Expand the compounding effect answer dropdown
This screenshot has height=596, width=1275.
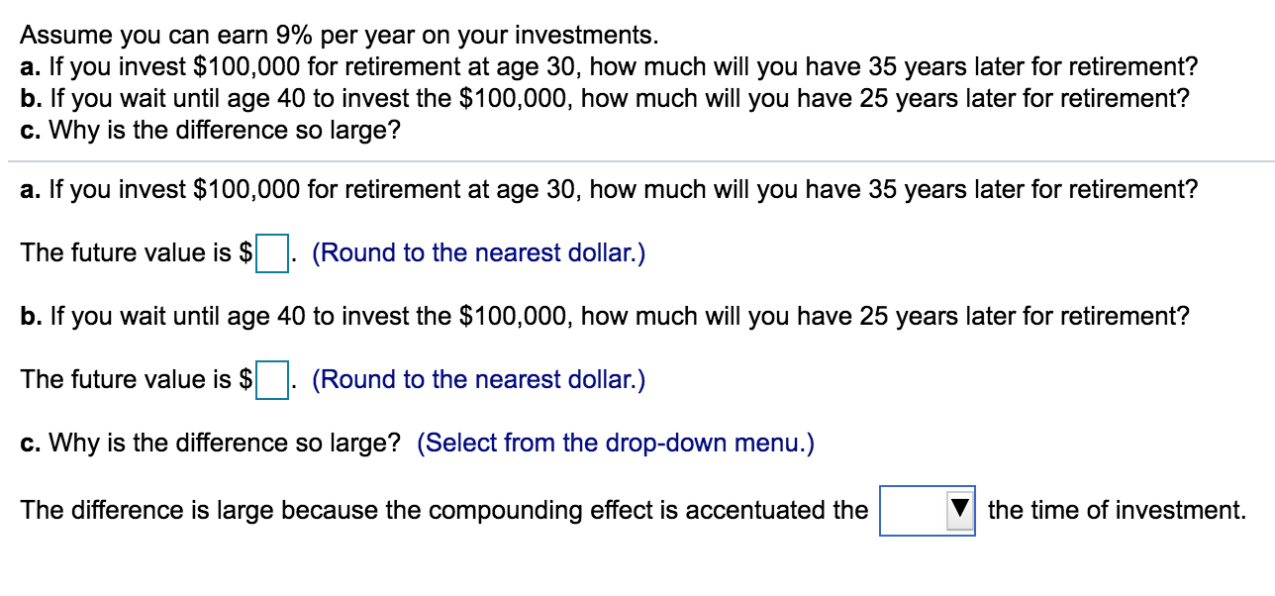click(928, 509)
